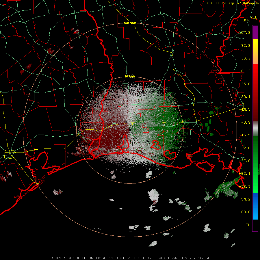Click the TH legend label
Viewport: 260px width, 260px height.
coord(248,225)
